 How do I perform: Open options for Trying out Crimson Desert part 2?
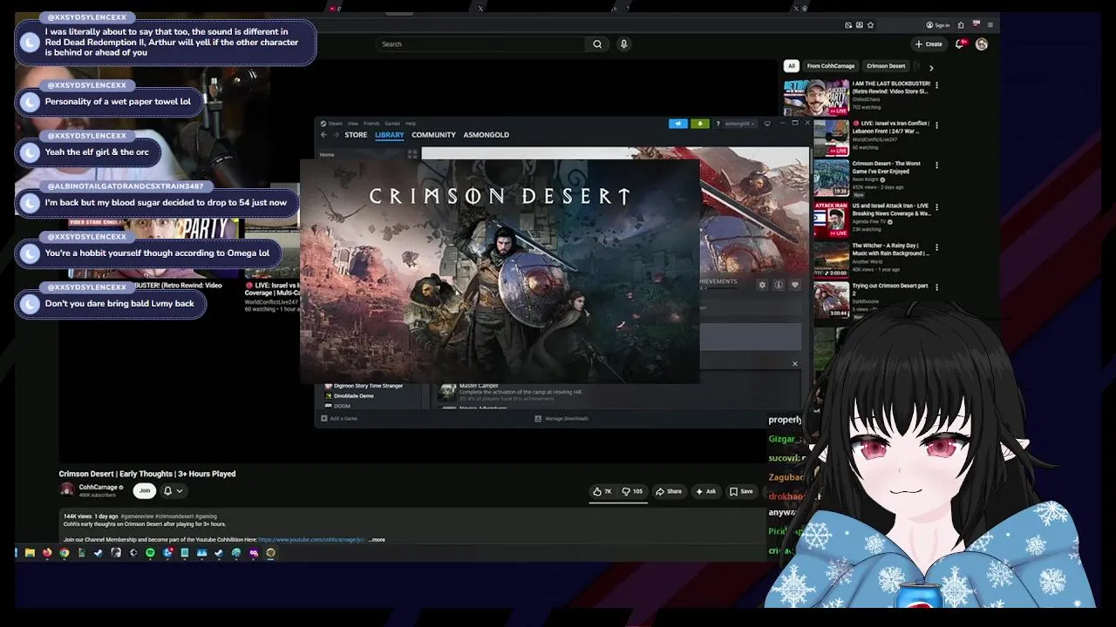pyautogui.click(x=937, y=287)
